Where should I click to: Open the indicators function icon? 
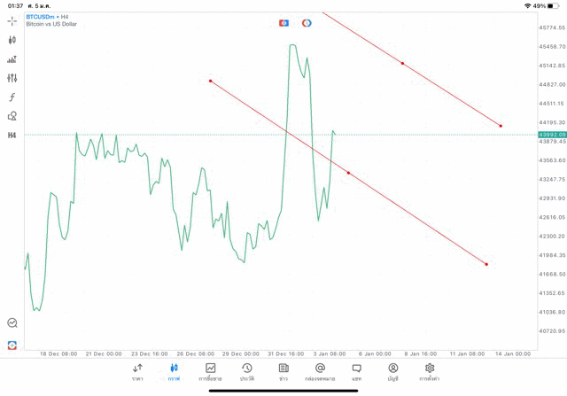(12, 97)
